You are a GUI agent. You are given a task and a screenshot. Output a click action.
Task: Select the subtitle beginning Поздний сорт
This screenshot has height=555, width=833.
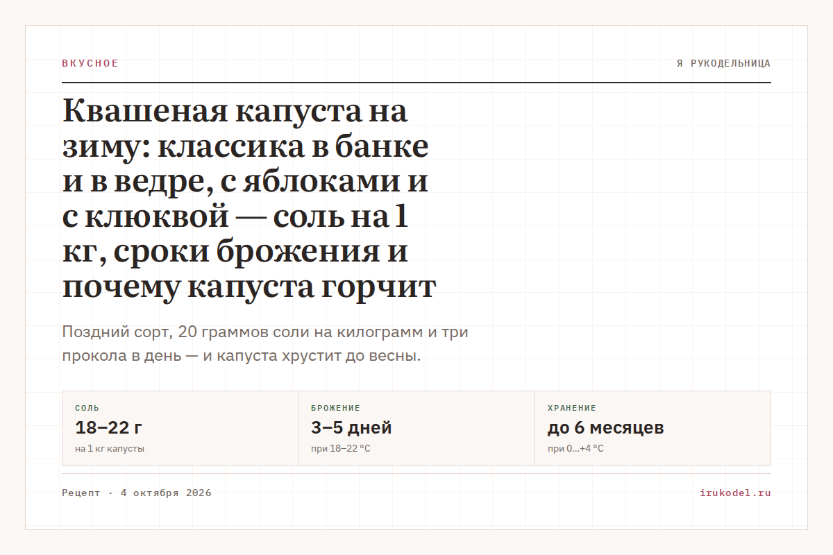coord(265,344)
